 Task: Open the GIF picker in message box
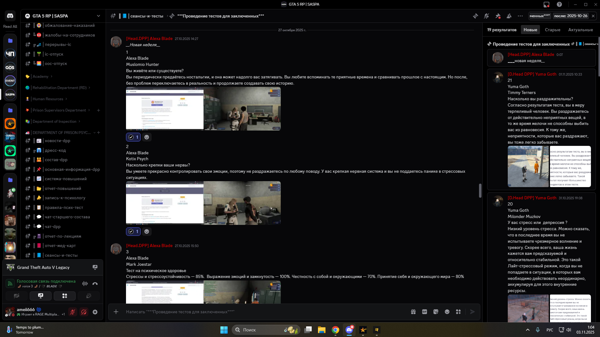pyautogui.click(x=425, y=312)
